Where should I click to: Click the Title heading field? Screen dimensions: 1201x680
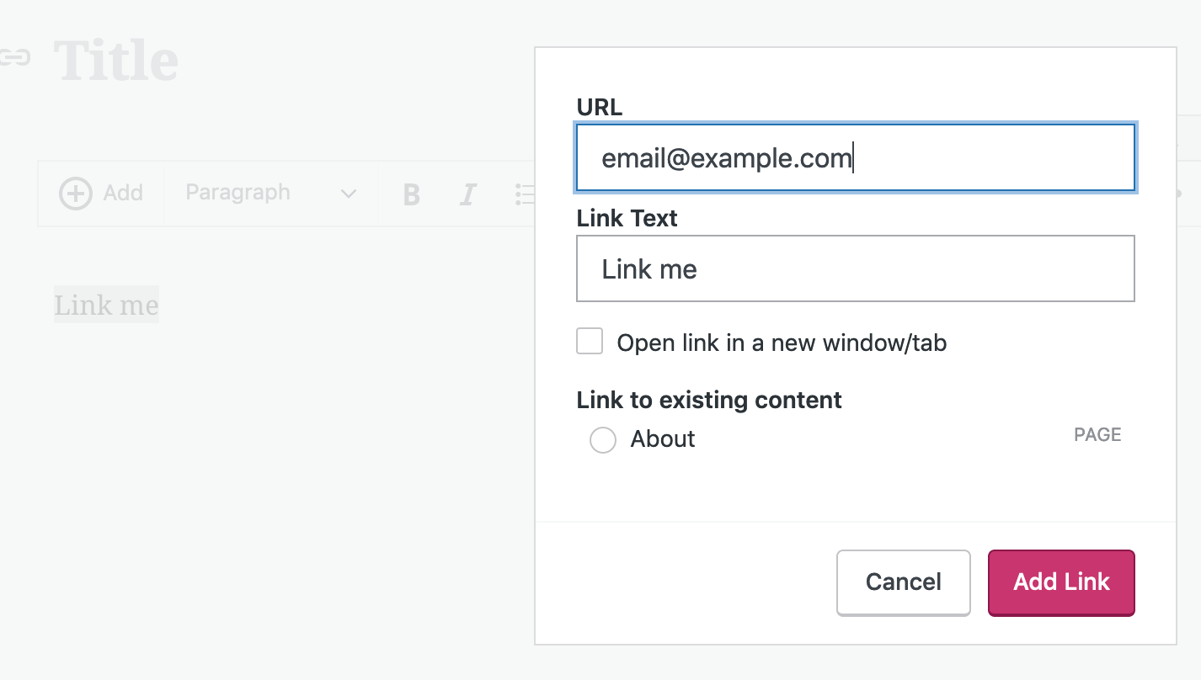pos(116,61)
